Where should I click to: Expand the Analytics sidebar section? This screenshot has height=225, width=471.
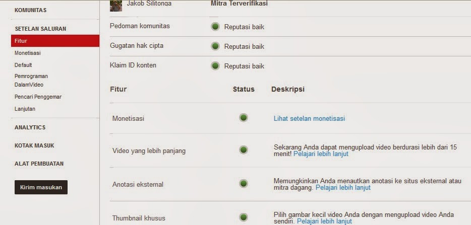pos(30,127)
